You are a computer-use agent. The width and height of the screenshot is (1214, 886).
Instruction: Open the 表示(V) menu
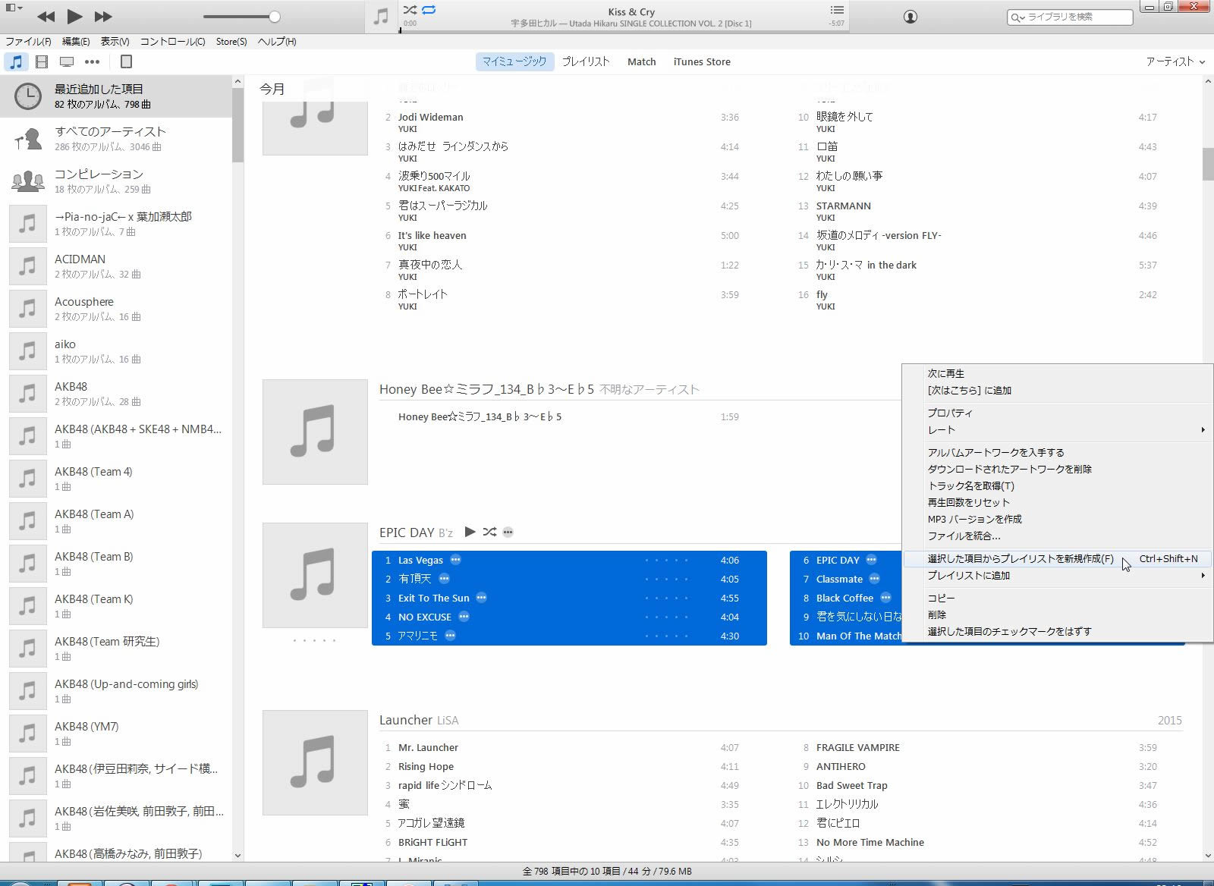coord(115,42)
